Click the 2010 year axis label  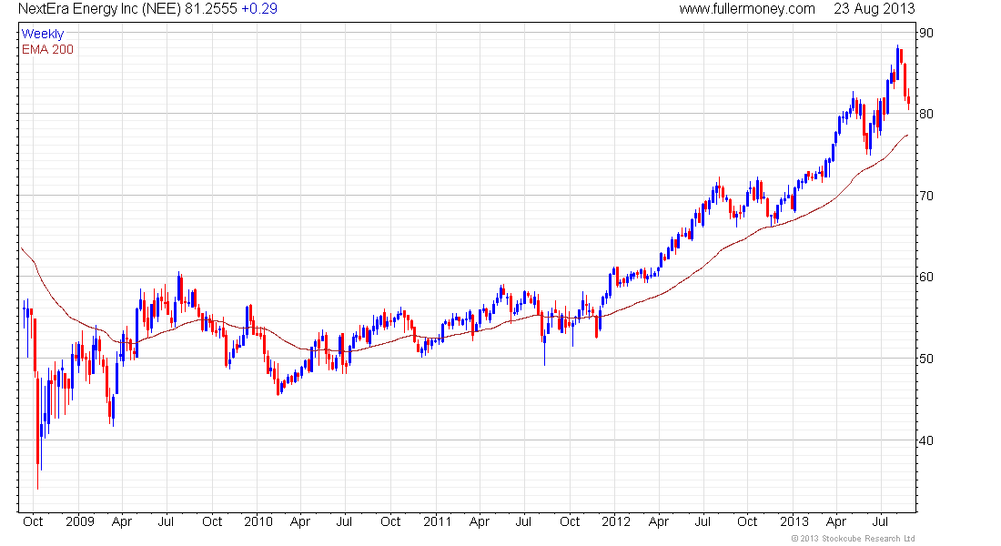click(x=258, y=521)
